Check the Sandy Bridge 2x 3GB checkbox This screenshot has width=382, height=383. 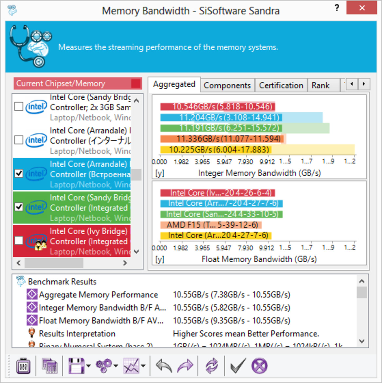pyautogui.click(x=19, y=106)
